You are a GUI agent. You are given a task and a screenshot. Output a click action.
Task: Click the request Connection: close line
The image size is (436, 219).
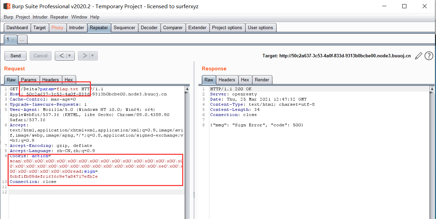[x=33, y=182]
